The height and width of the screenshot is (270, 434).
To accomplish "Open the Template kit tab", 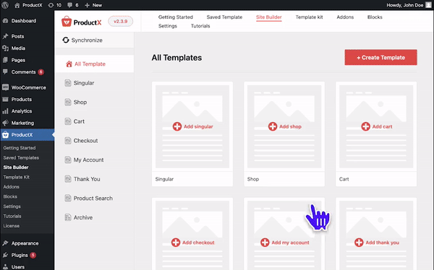I will pos(309,17).
